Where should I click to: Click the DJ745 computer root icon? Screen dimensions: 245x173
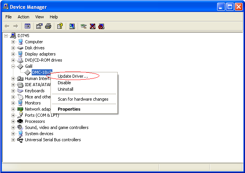click(13, 36)
